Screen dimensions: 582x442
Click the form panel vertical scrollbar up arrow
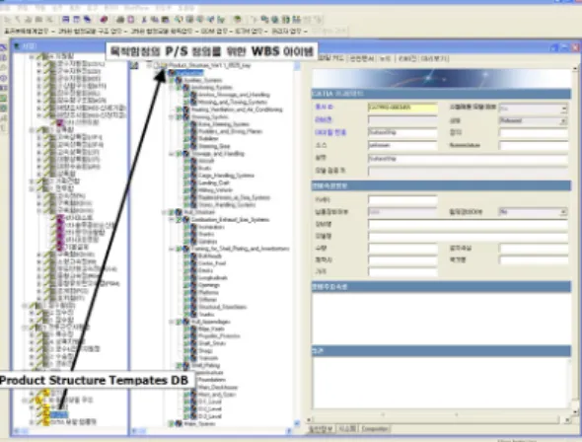[x=575, y=69]
